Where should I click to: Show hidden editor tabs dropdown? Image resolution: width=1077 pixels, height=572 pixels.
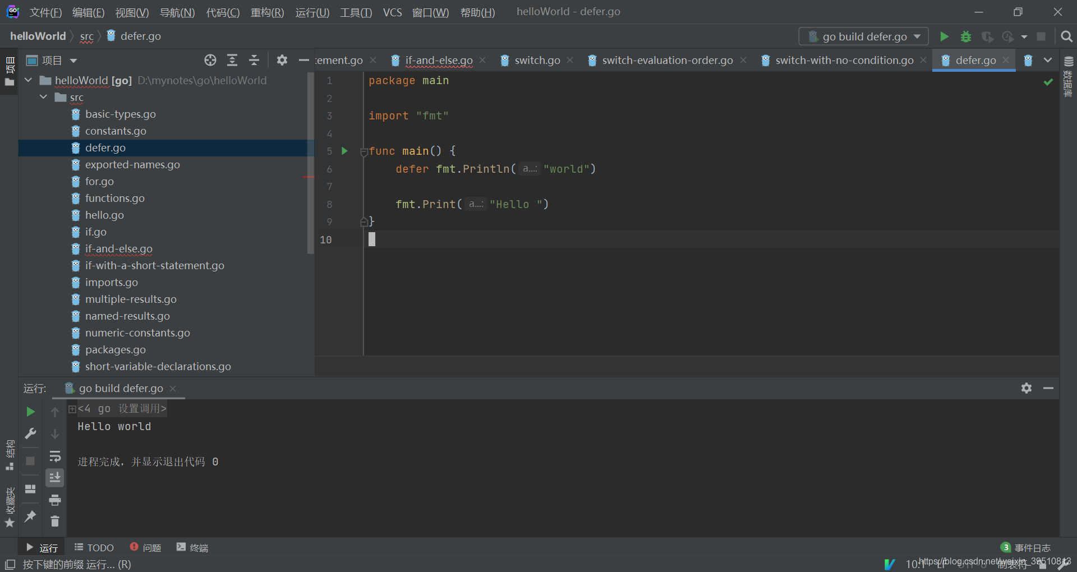(x=1047, y=60)
